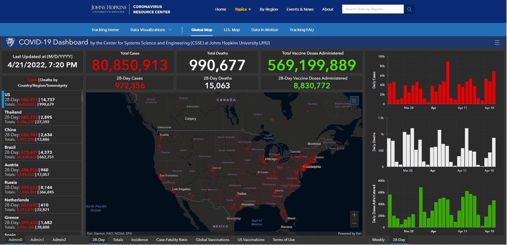The width and height of the screenshot is (507, 245).
Task: Click vaccine doses value 569,199,889
Action: (312, 65)
